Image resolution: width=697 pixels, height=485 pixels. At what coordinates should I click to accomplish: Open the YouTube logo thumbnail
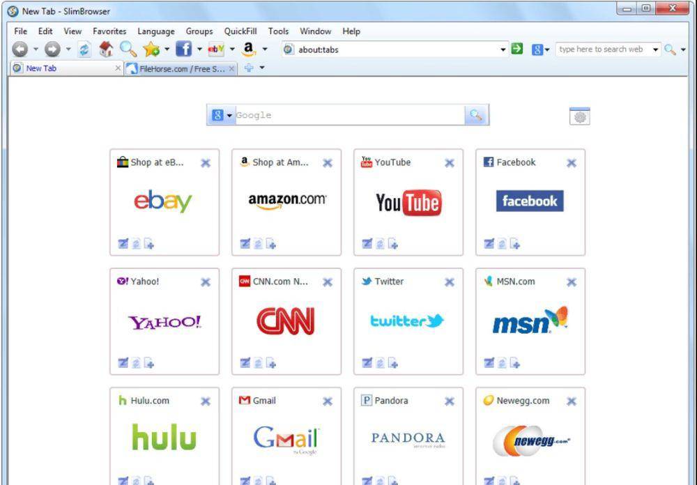[x=408, y=203]
